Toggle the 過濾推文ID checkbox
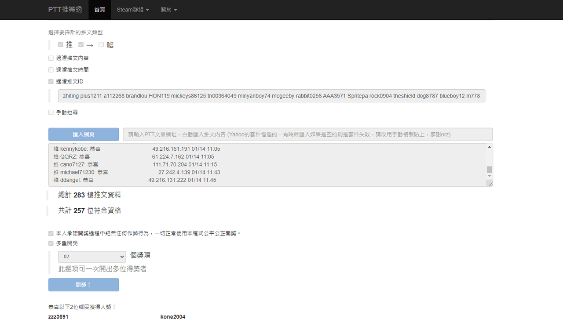563x326 pixels. pos(51,81)
